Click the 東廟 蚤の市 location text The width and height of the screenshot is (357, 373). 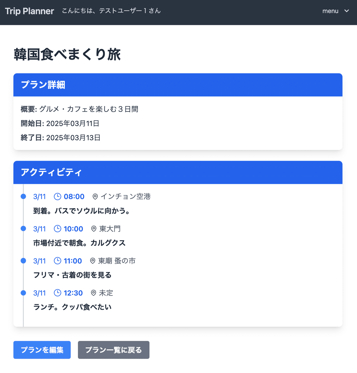pyautogui.click(x=117, y=261)
